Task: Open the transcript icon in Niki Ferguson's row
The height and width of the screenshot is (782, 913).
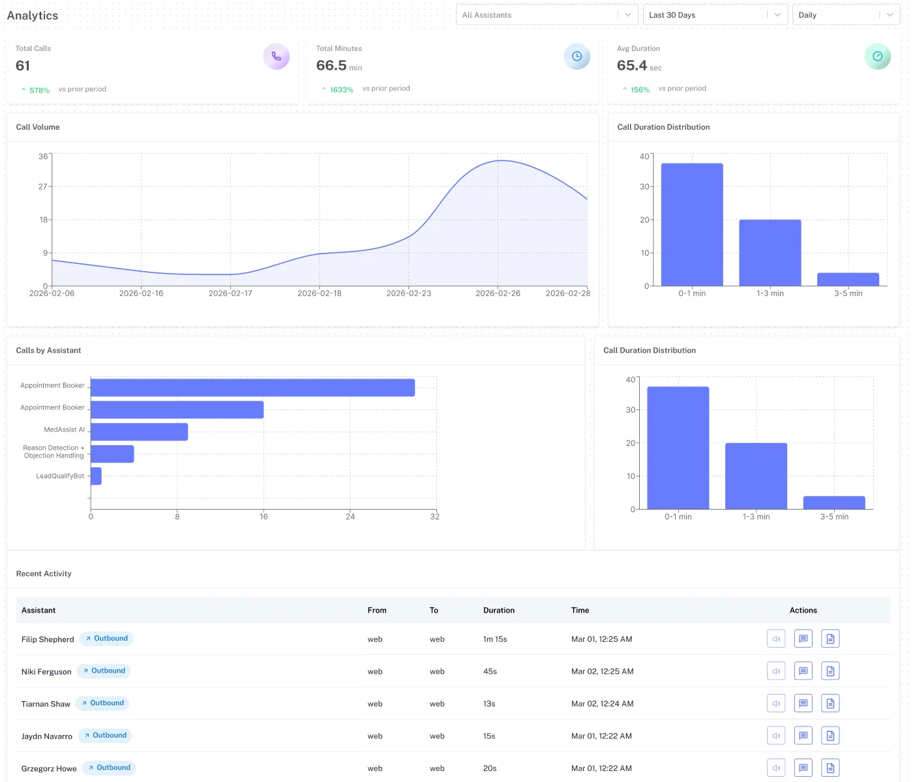Action: (803, 671)
